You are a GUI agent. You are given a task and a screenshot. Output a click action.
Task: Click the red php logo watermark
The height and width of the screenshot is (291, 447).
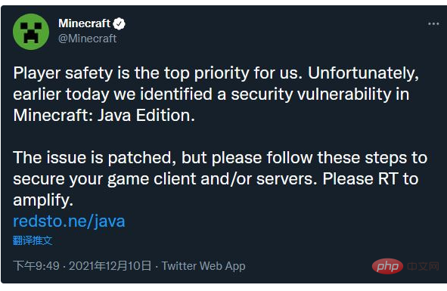pos(387,266)
